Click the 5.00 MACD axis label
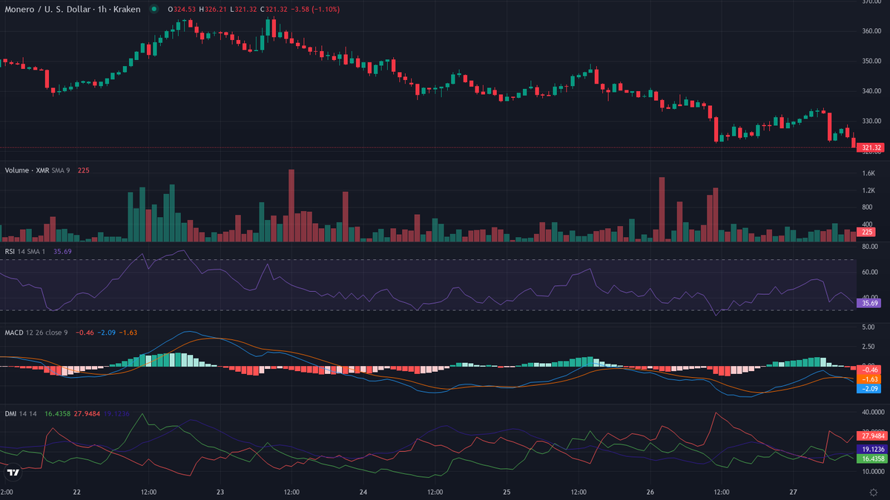 868,327
